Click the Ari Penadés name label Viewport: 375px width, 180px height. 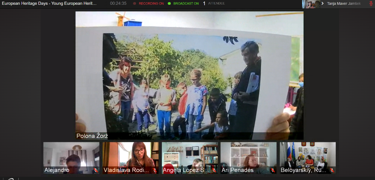237,170
